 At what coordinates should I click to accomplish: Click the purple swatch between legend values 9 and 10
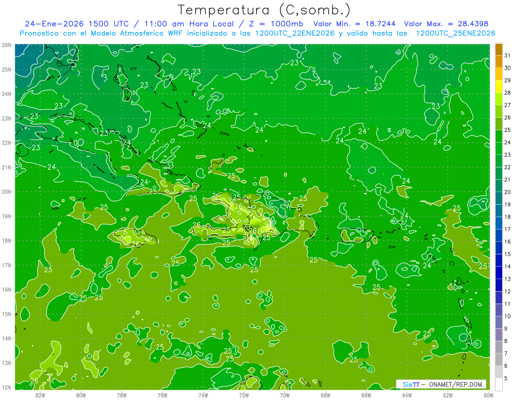498,322
